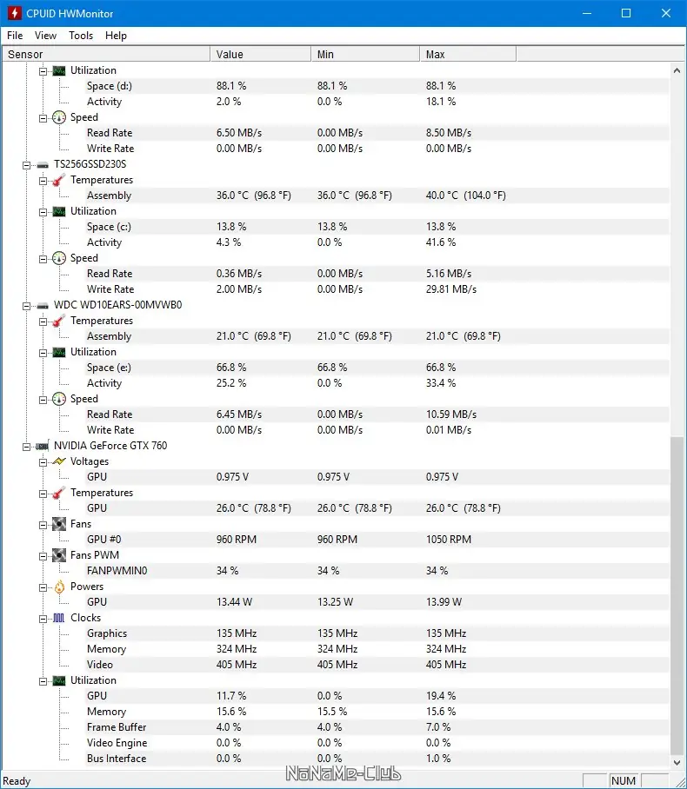Collapse the TS256GSSD230S drive node
This screenshot has height=789, width=687.
[x=26, y=164]
